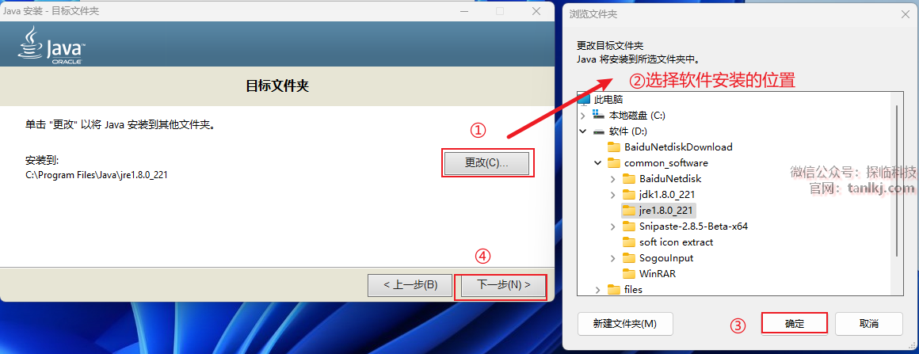919x354 pixels.
Task: Confirm folder with 确定 button
Action: click(794, 324)
